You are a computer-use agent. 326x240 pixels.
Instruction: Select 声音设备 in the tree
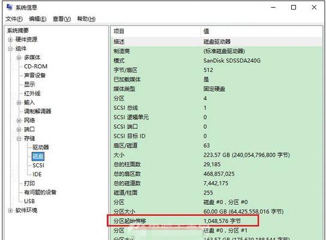coord(35,75)
